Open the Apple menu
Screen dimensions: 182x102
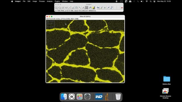tap(12, 1)
